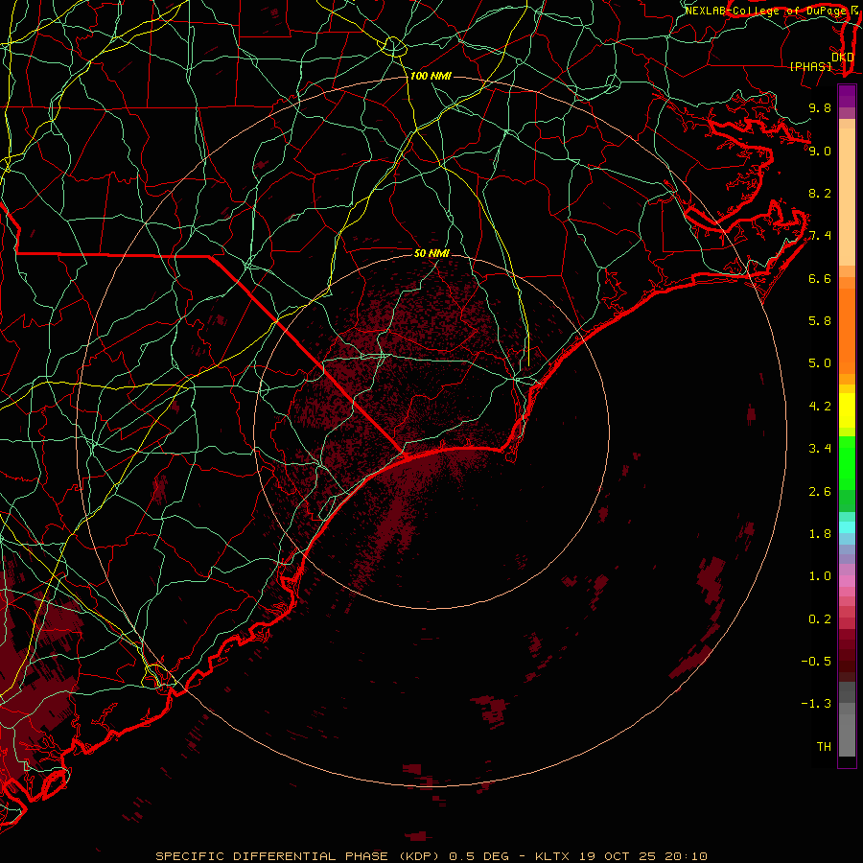Select the 0.2 value on the scale

pos(820,619)
